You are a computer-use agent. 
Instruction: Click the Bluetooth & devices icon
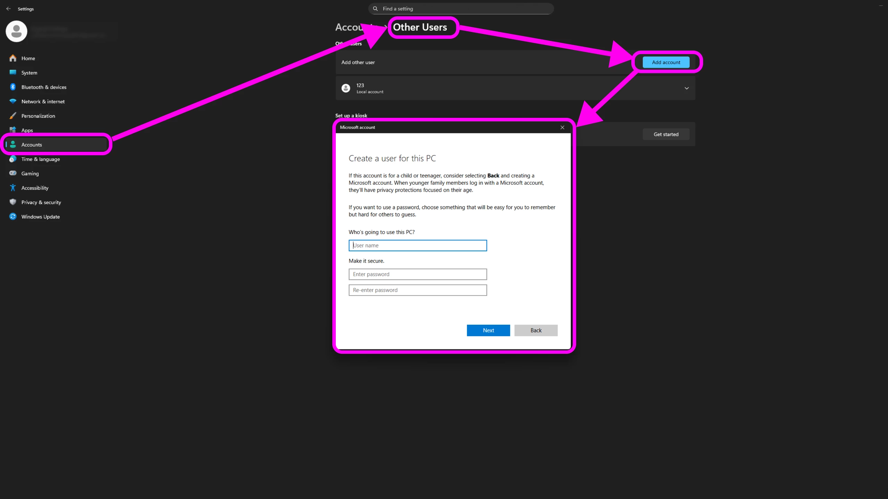(13, 87)
